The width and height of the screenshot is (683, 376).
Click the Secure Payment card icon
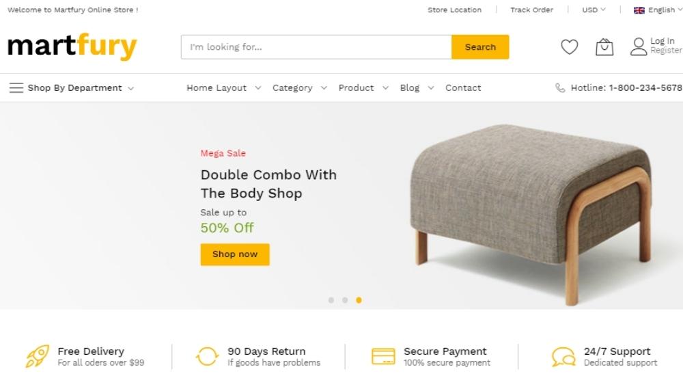[383, 356]
